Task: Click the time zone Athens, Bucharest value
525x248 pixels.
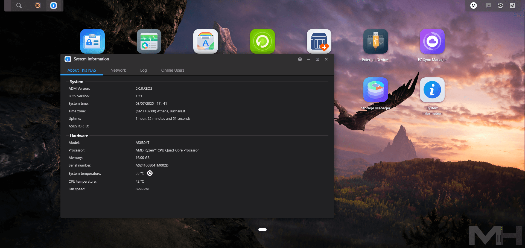Action: [x=160, y=111]
